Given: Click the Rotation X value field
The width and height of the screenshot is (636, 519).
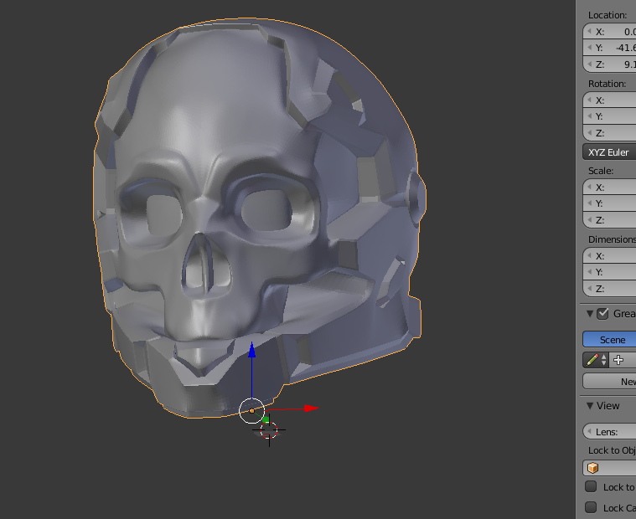Looking at the screenshot, I should (609, 100).
